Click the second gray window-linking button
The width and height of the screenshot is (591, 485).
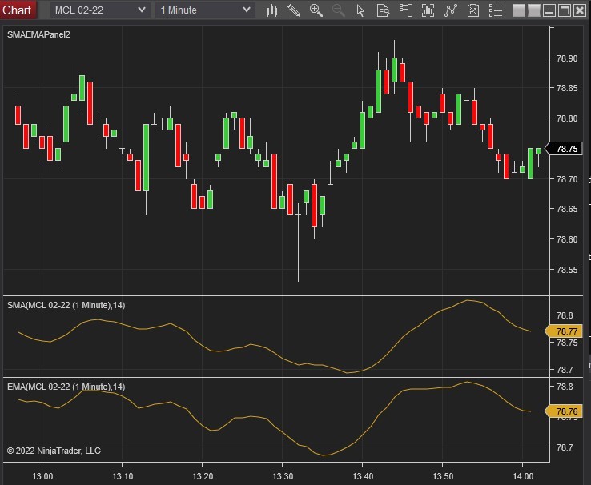coord(533,10)
